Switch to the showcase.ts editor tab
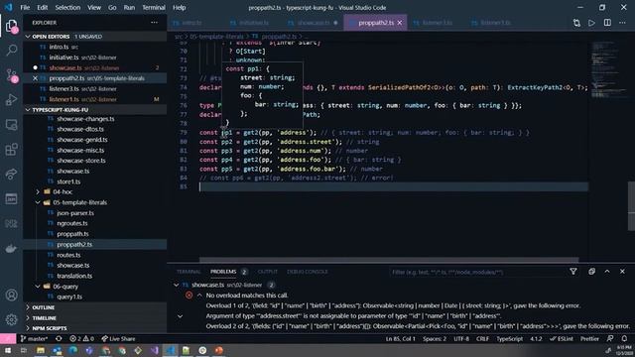The image size is (635, 357). [314, 23]
